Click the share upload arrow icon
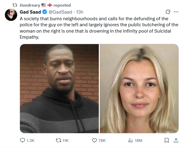 click(x=176, y=140)
